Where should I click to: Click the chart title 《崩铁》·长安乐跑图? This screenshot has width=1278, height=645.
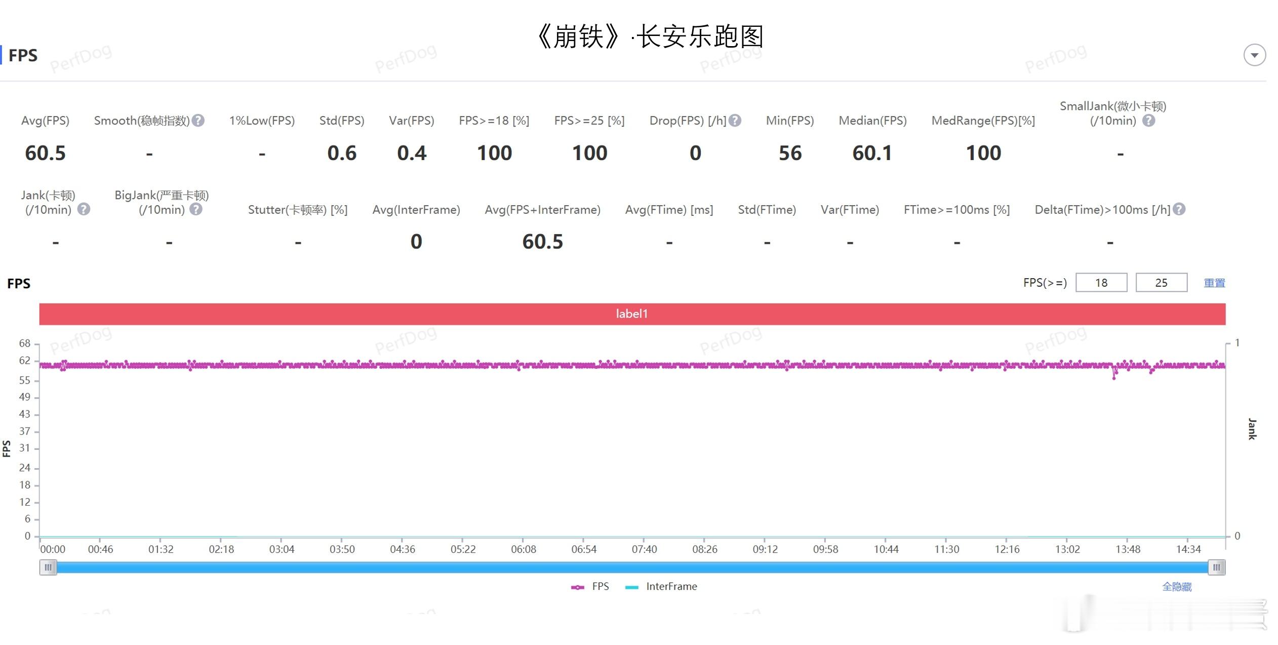point(650,36)
